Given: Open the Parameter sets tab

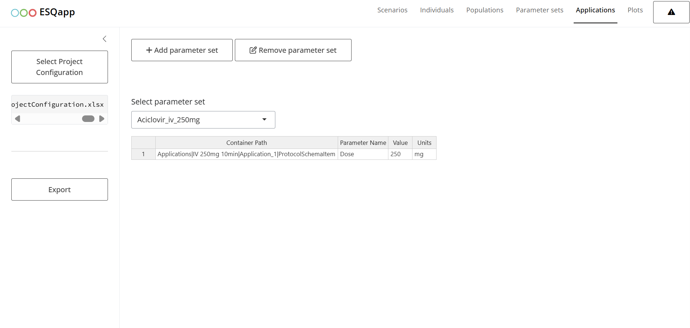Looking at the screenshot, I should pyautogui.click(x=539, y=10).
